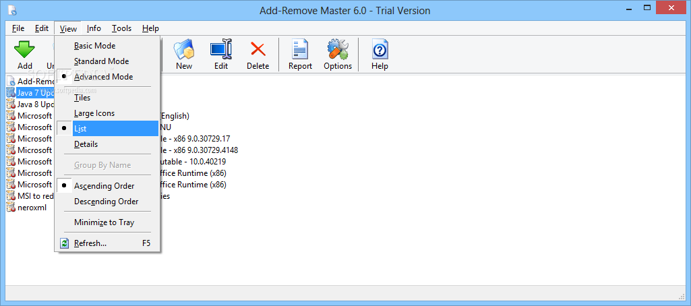Click the Edit toolbar icon
691x306 pixels.
click(x=221, y=49)
